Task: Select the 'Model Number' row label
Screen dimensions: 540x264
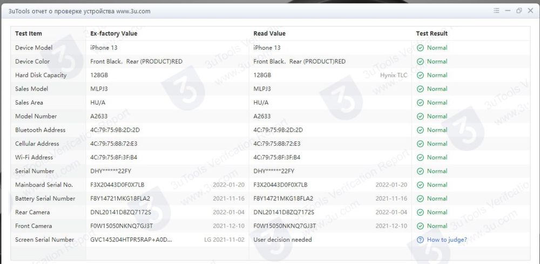Action: pyautogui.click(x=36, y=116)
